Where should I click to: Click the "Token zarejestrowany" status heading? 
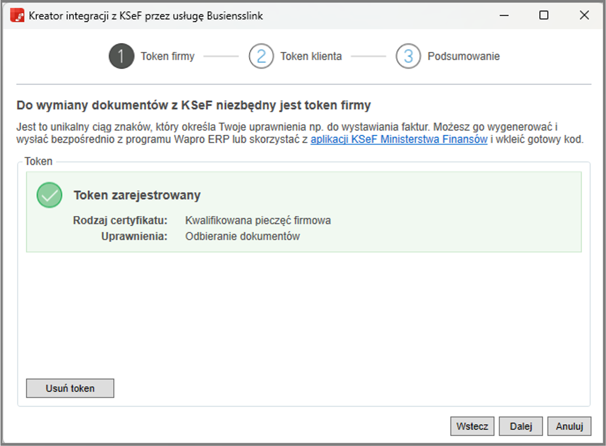tap(137, 195)
